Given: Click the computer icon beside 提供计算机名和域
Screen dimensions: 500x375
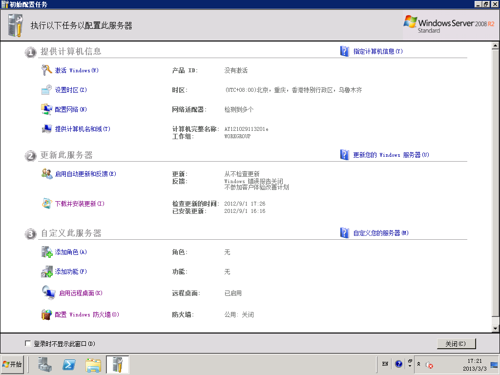Looking at the screenshot, I should pyautogui.click(x=47, y=129).
